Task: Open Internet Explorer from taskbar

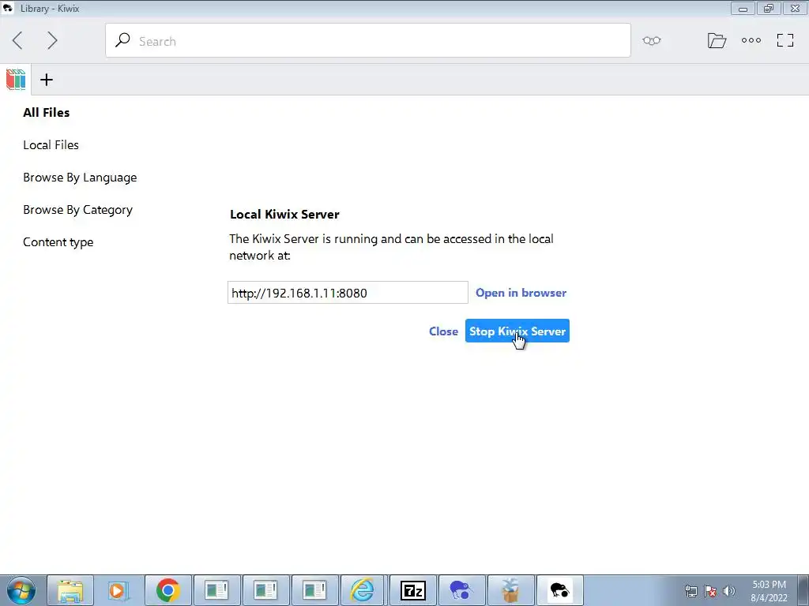Action: click(363, 590)
